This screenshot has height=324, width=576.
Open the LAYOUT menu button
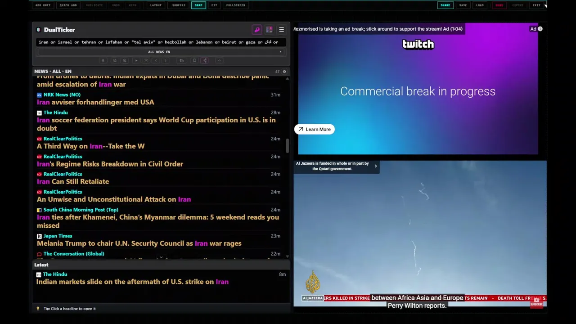click(156, 5)
